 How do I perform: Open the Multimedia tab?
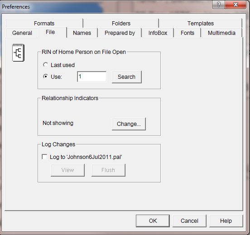point(221,33)
